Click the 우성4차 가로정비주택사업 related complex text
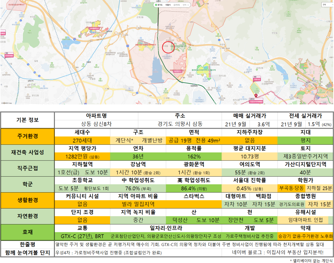This screenshot has width=334, height=263. (109, 253)
